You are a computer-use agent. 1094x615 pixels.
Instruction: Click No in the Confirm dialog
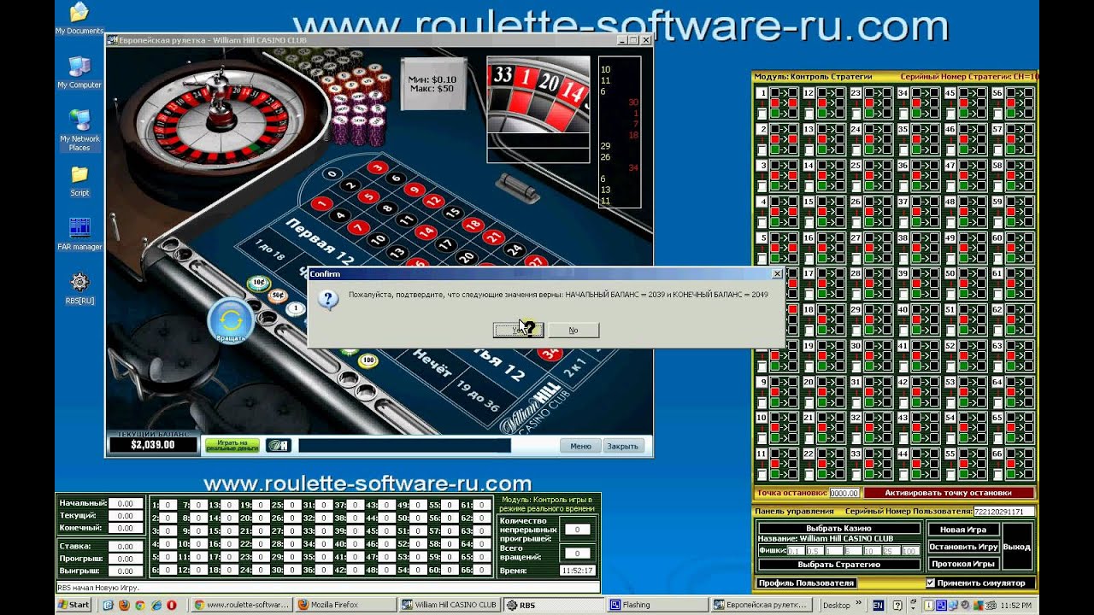(x=573, y=330)
